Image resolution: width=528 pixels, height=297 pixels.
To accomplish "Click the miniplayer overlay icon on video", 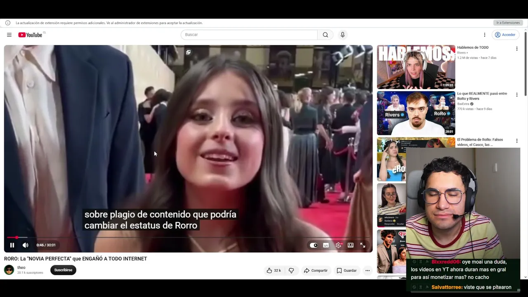I will coord(188,52).
